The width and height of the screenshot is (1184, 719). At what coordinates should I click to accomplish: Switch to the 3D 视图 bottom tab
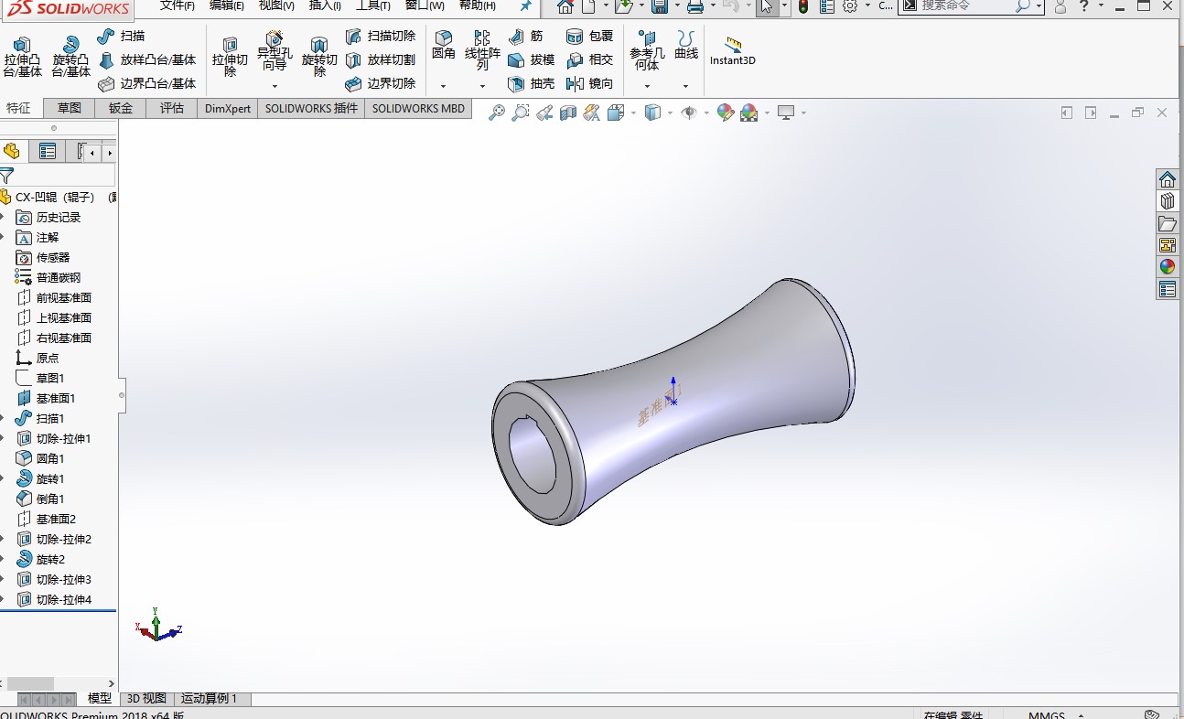[146, 699]
